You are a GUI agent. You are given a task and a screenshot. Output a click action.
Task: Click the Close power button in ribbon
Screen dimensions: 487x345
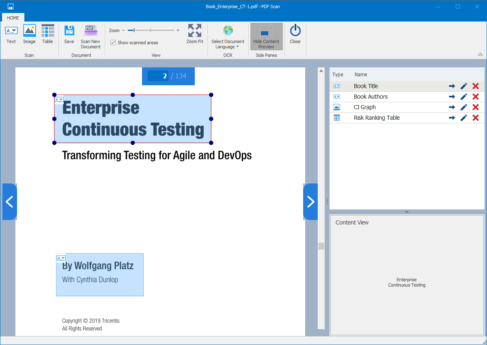point(295,34)
